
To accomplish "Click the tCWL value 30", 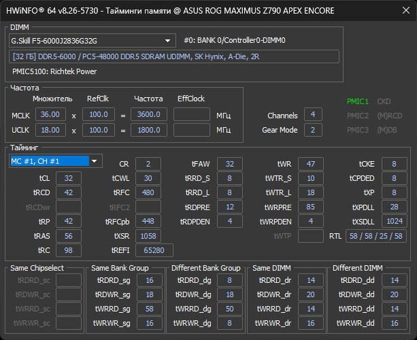I will [x=148, y=178].
